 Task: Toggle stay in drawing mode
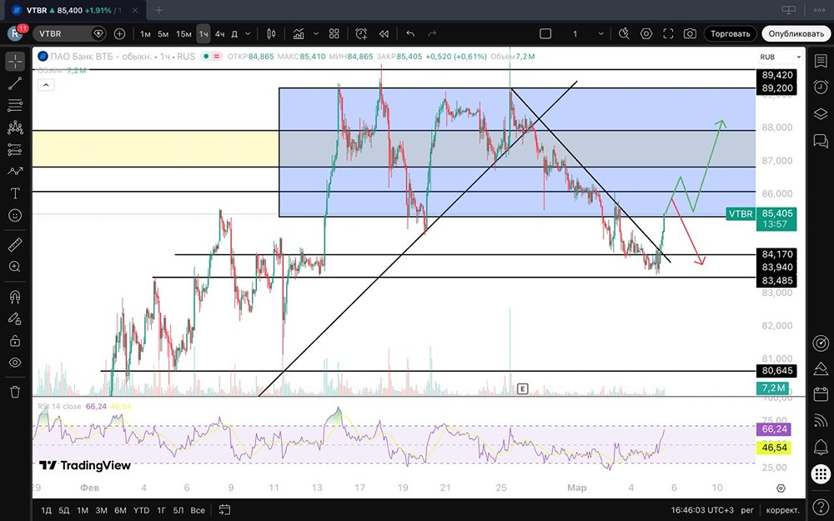[15, 318]
